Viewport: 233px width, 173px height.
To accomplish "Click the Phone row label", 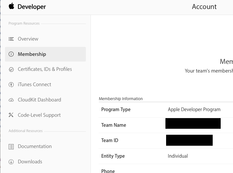I will 108,171.
